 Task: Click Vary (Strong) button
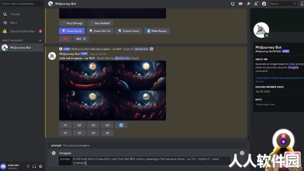pos(72,23)
